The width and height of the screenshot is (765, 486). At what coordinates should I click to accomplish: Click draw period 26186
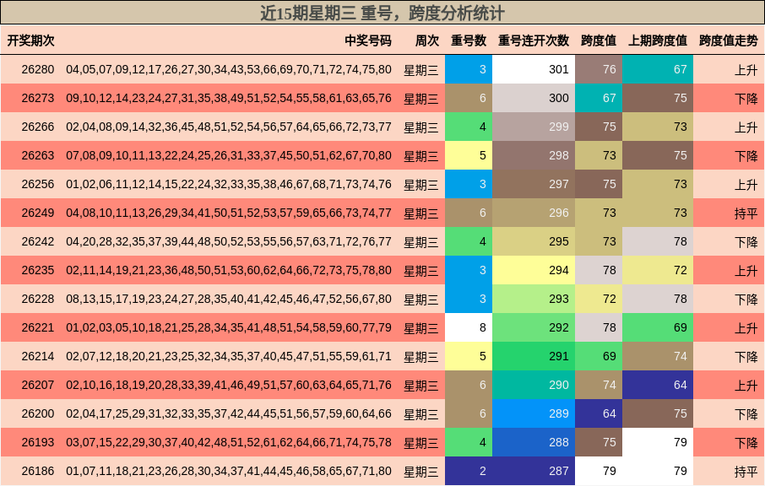tap(37, 471)
